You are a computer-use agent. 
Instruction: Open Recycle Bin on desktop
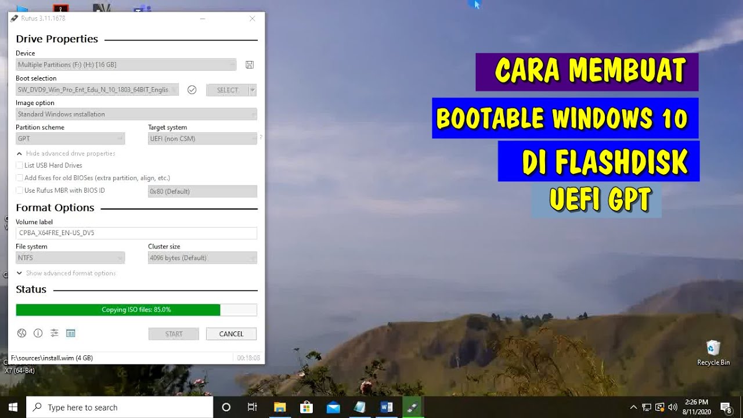click(x=713, y=353)
